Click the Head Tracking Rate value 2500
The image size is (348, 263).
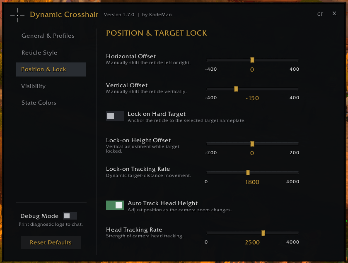[252, 242]
